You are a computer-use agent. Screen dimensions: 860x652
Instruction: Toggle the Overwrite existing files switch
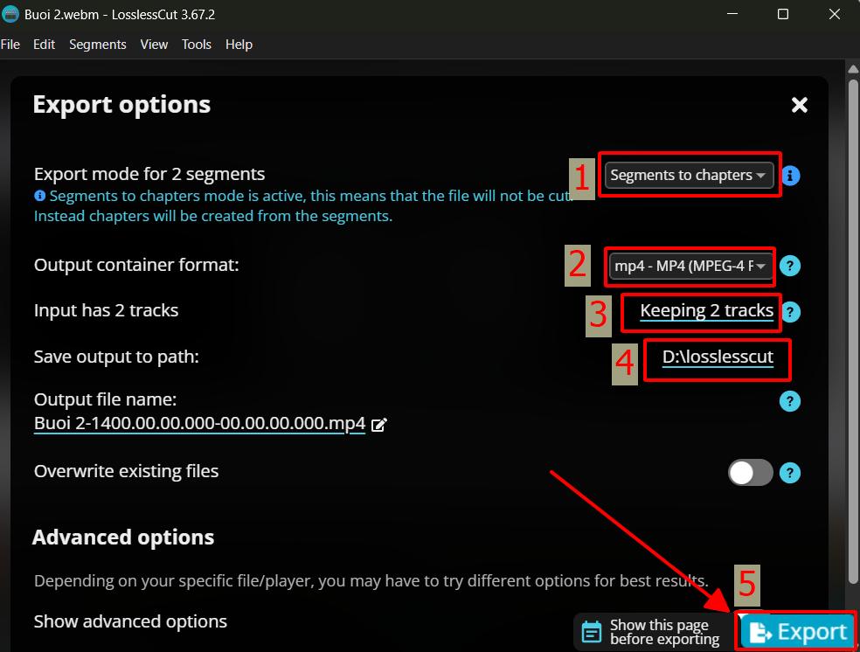(750, 472)
